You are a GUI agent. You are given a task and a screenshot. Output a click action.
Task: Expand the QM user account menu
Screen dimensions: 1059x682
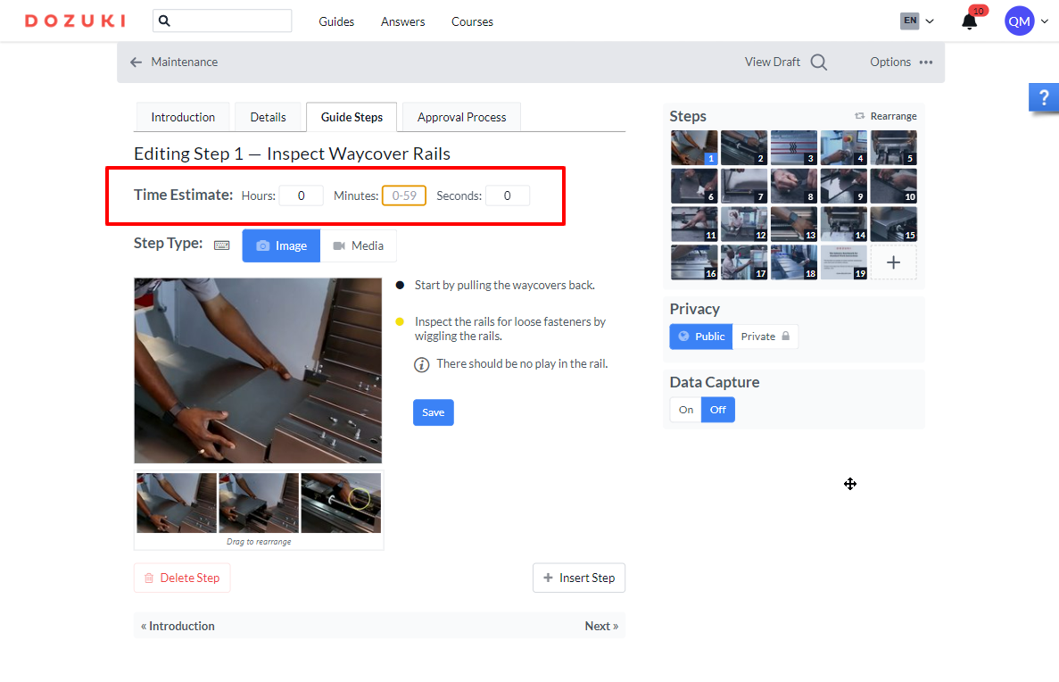click(x=1026, y=21)
